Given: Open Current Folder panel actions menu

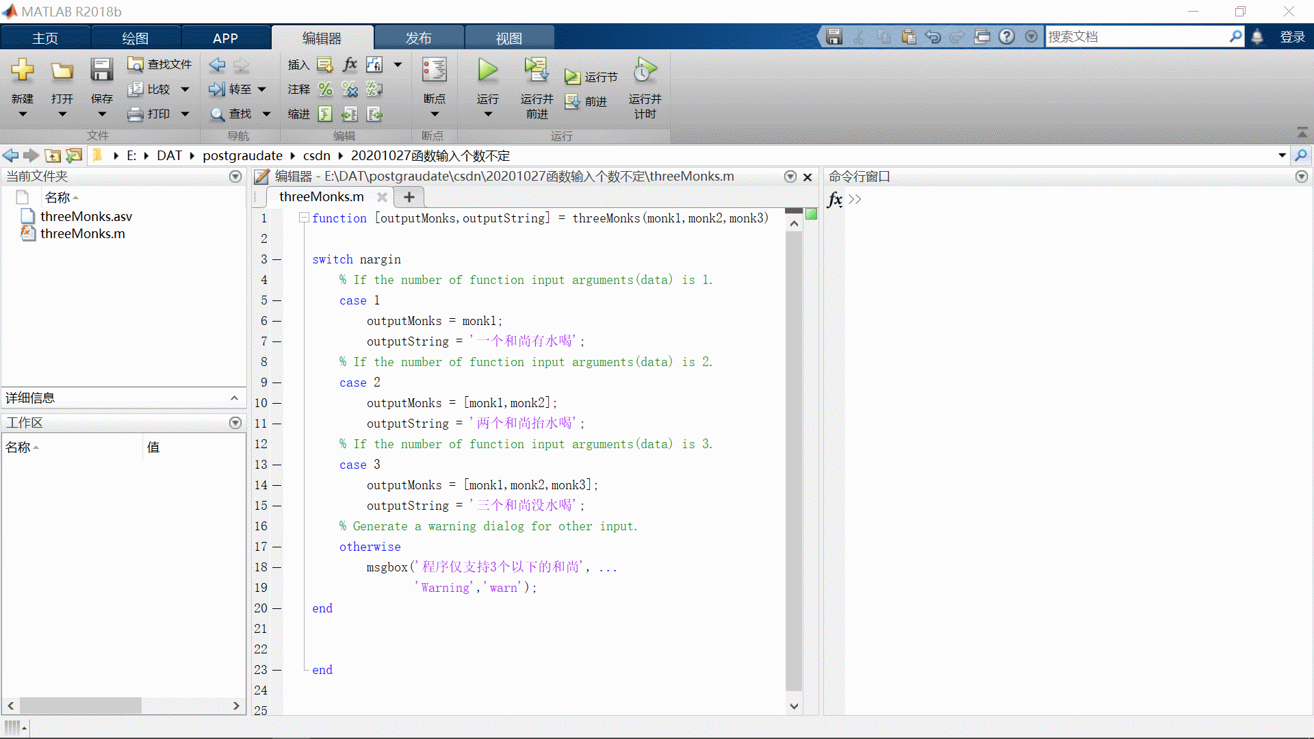Looking at the screenshot, I should tap(235, 177).
